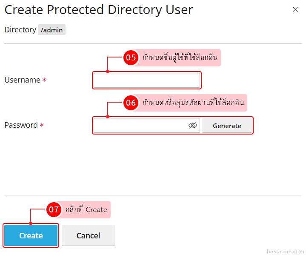Click the dialog title heading text
The image size is (306, 255).
(98, 10)
